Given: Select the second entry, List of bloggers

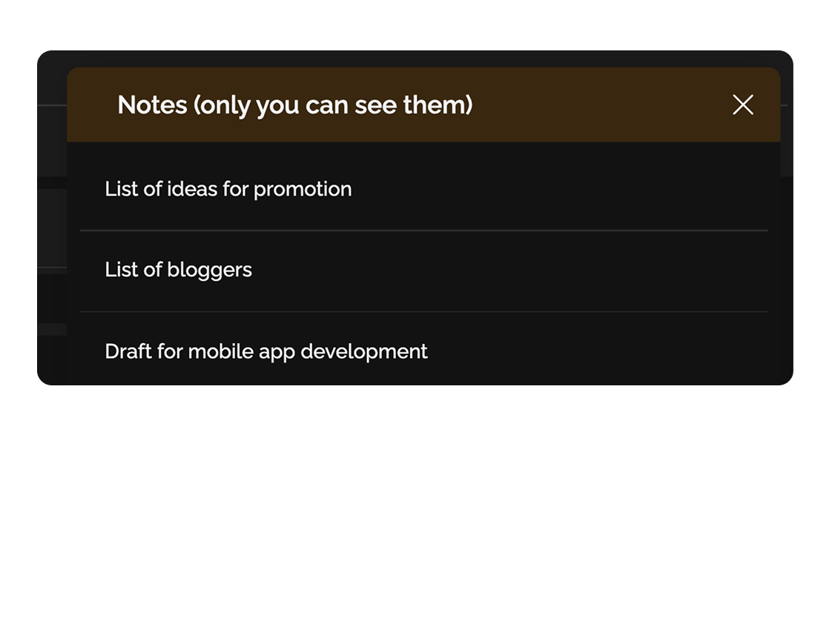Looking at the screenshot, I should pos(179,270).
